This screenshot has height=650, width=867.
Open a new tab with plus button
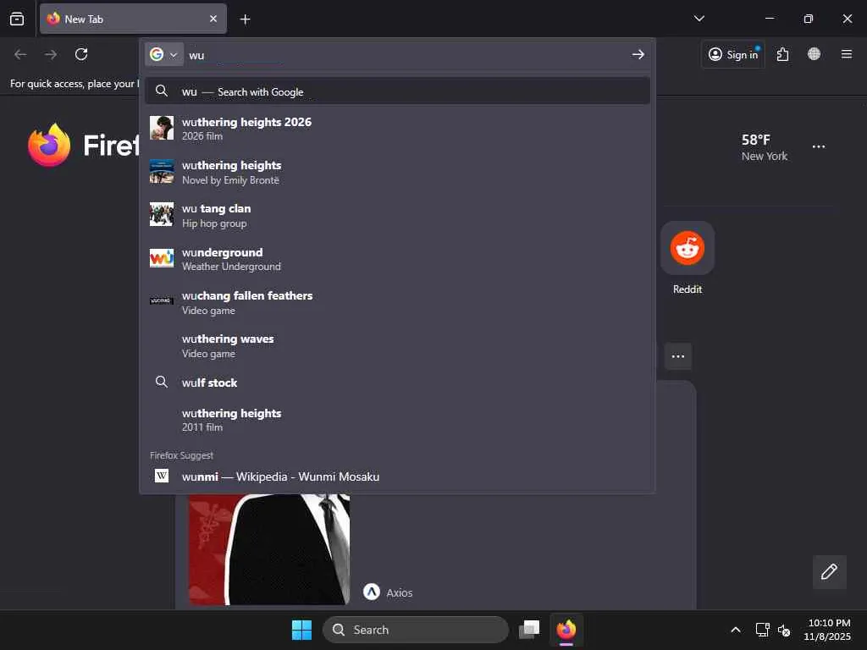245,19
